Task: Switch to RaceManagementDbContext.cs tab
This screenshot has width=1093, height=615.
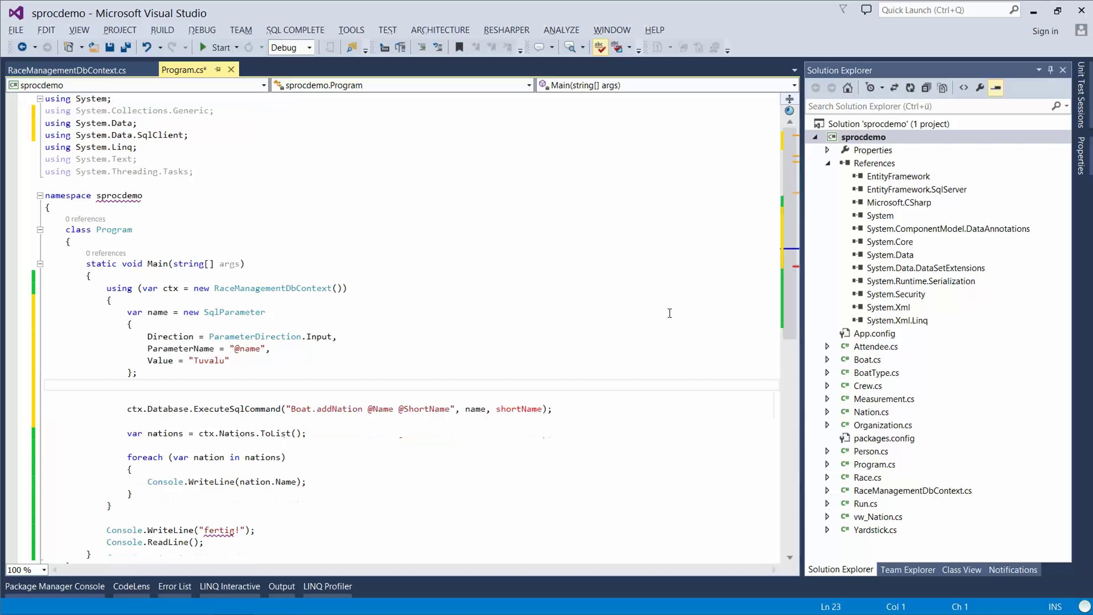Action: pyautogui.click(x=67, y=70)
